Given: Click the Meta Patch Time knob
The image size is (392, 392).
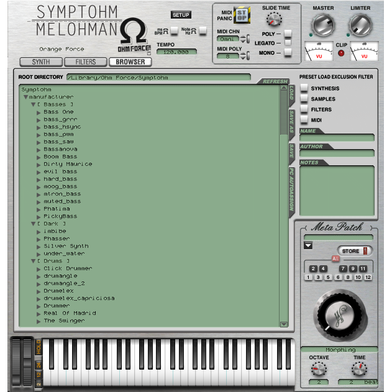Looking at the screenshot, I should pos(360,368).
